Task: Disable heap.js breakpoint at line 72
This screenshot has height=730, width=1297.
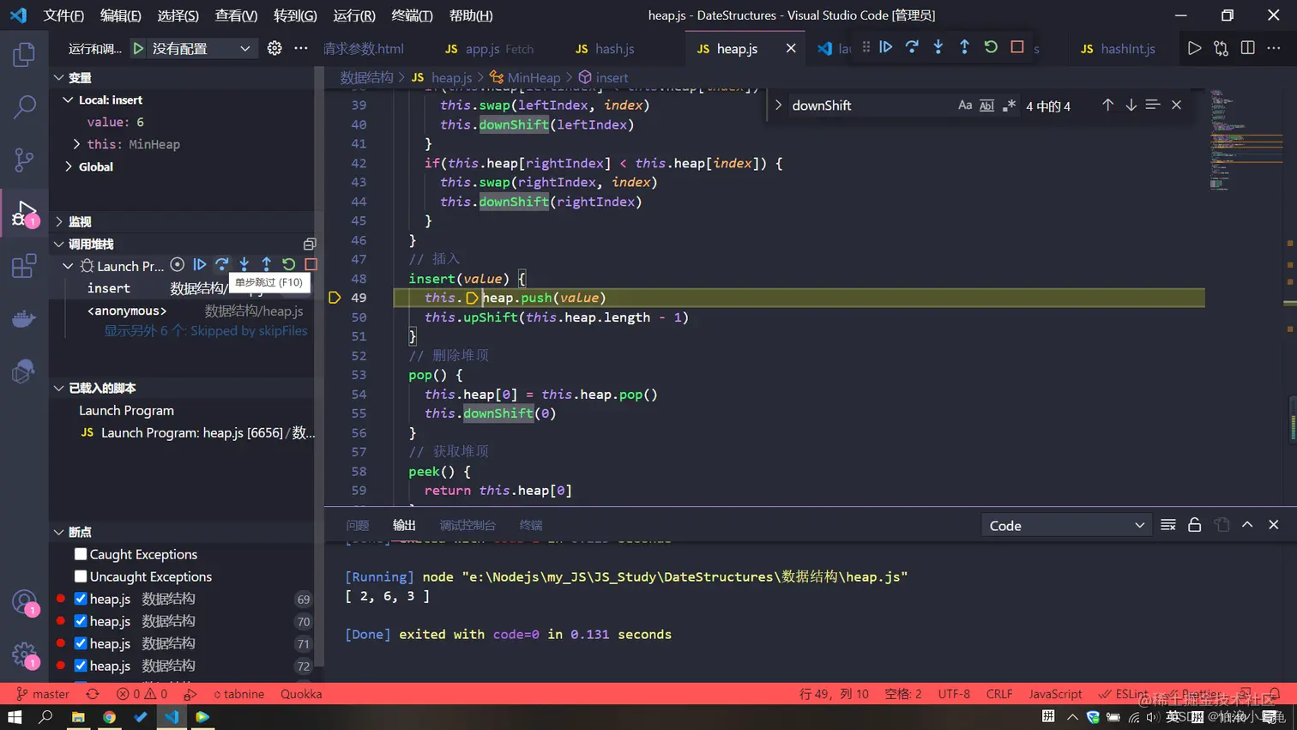Action: click(x=81, y=666)
